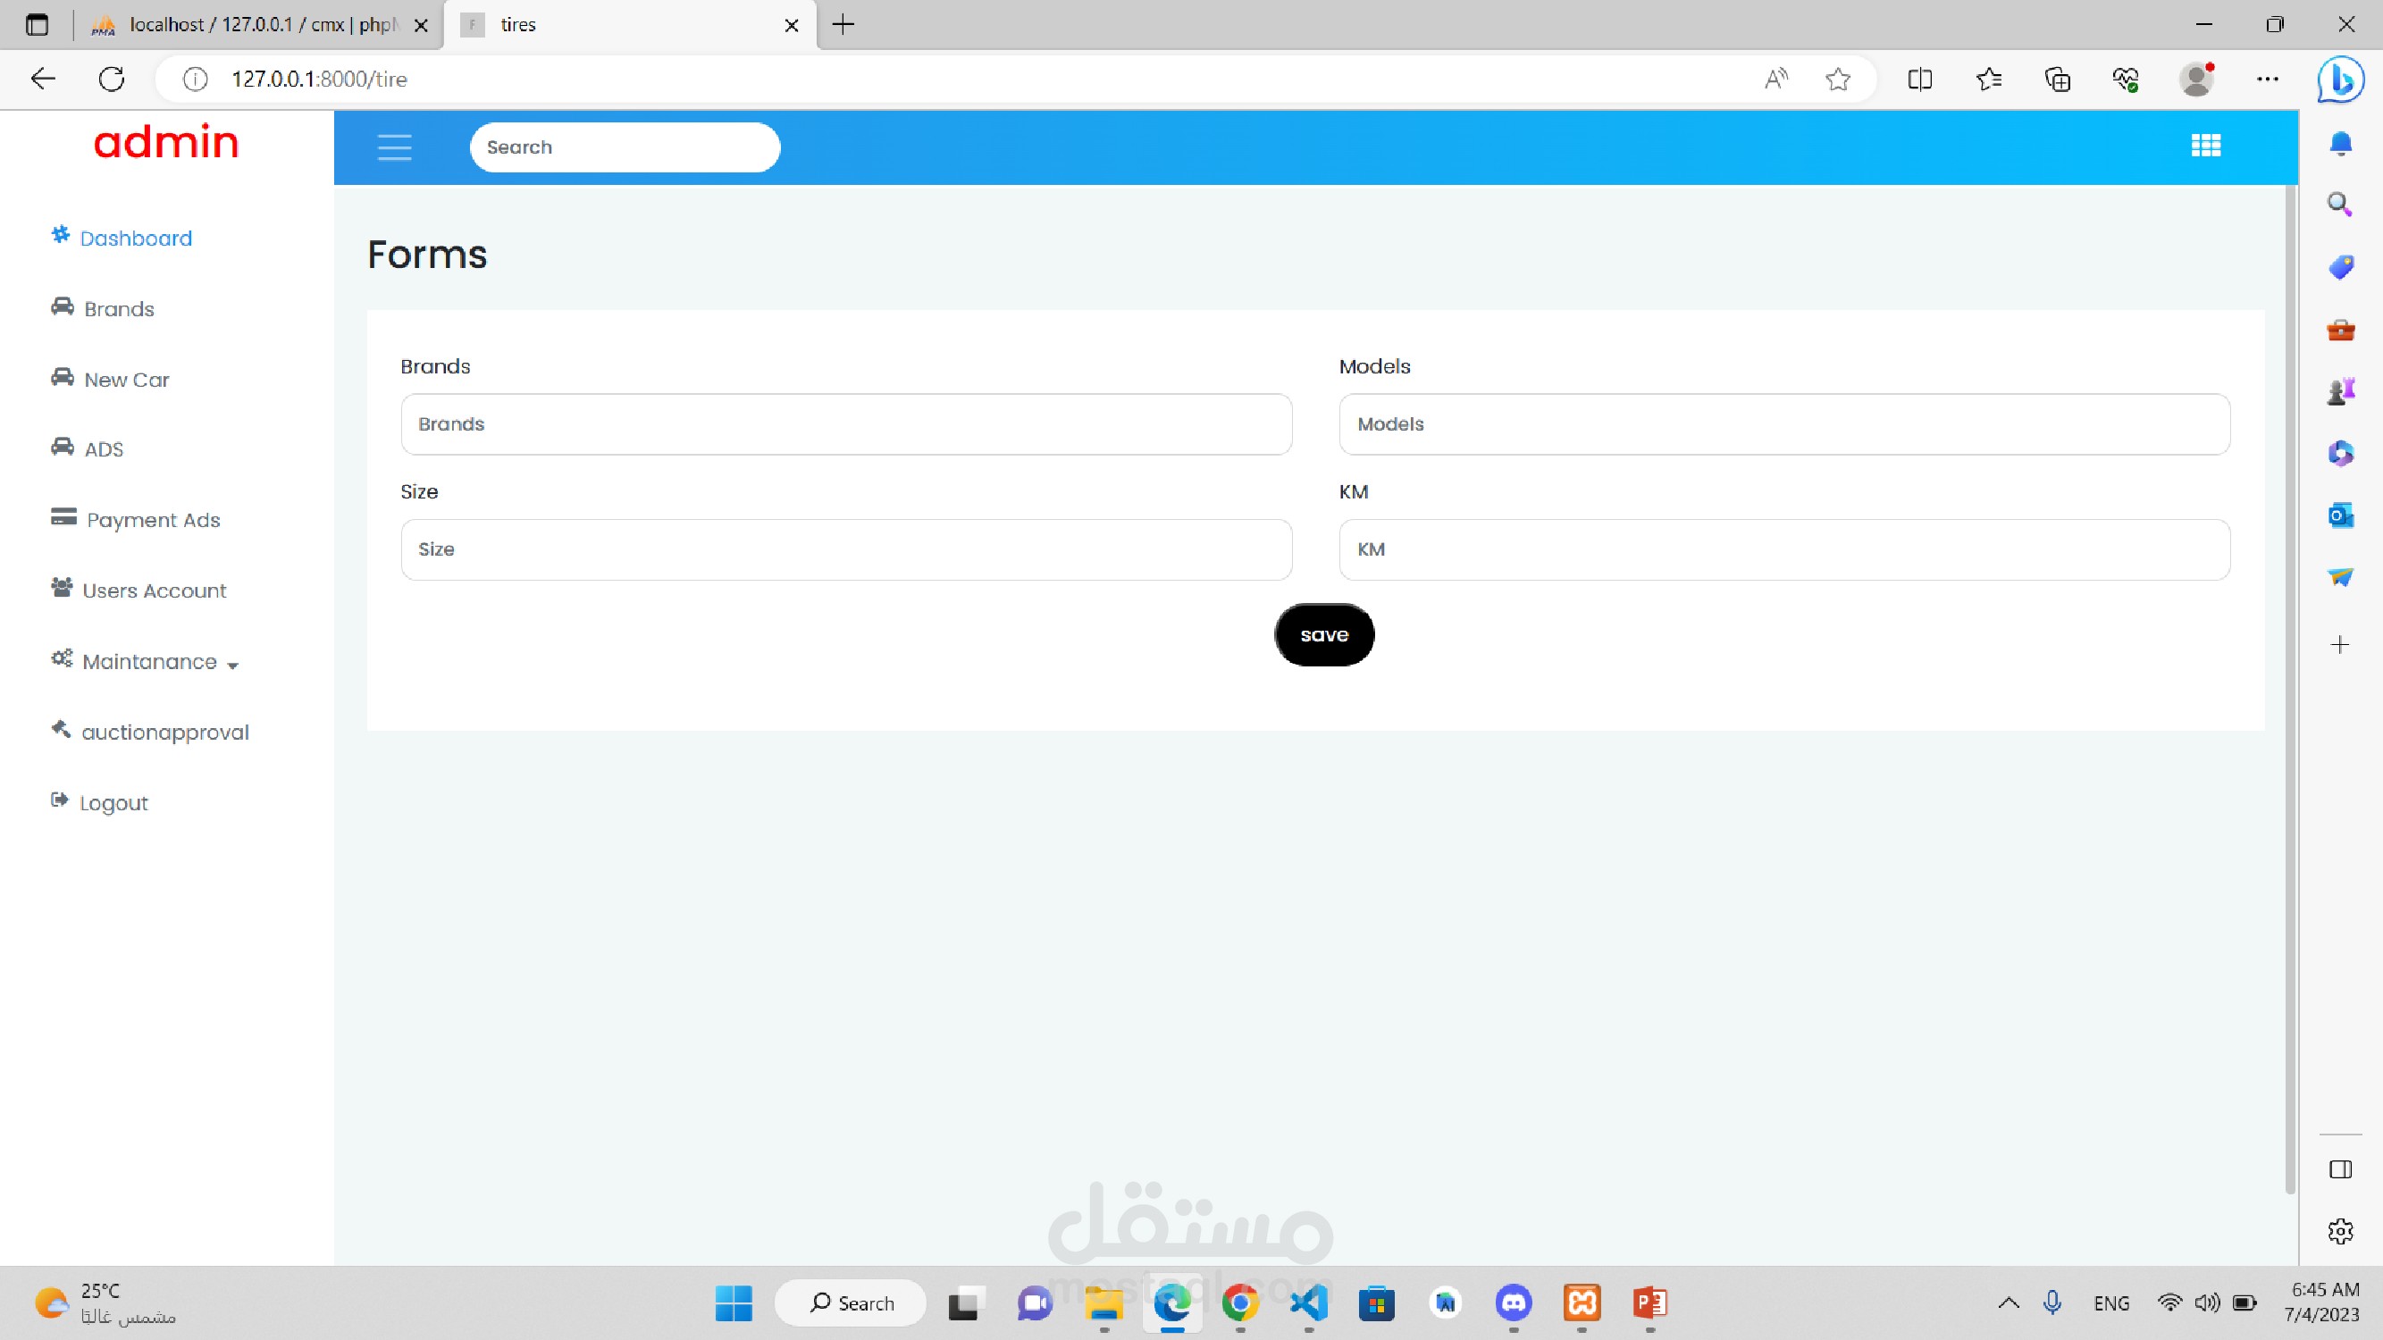The width and height of the screenshot is (2383, 1340).
Task: Open browser Settings and more menu
Action: [x=2267, y=80]
